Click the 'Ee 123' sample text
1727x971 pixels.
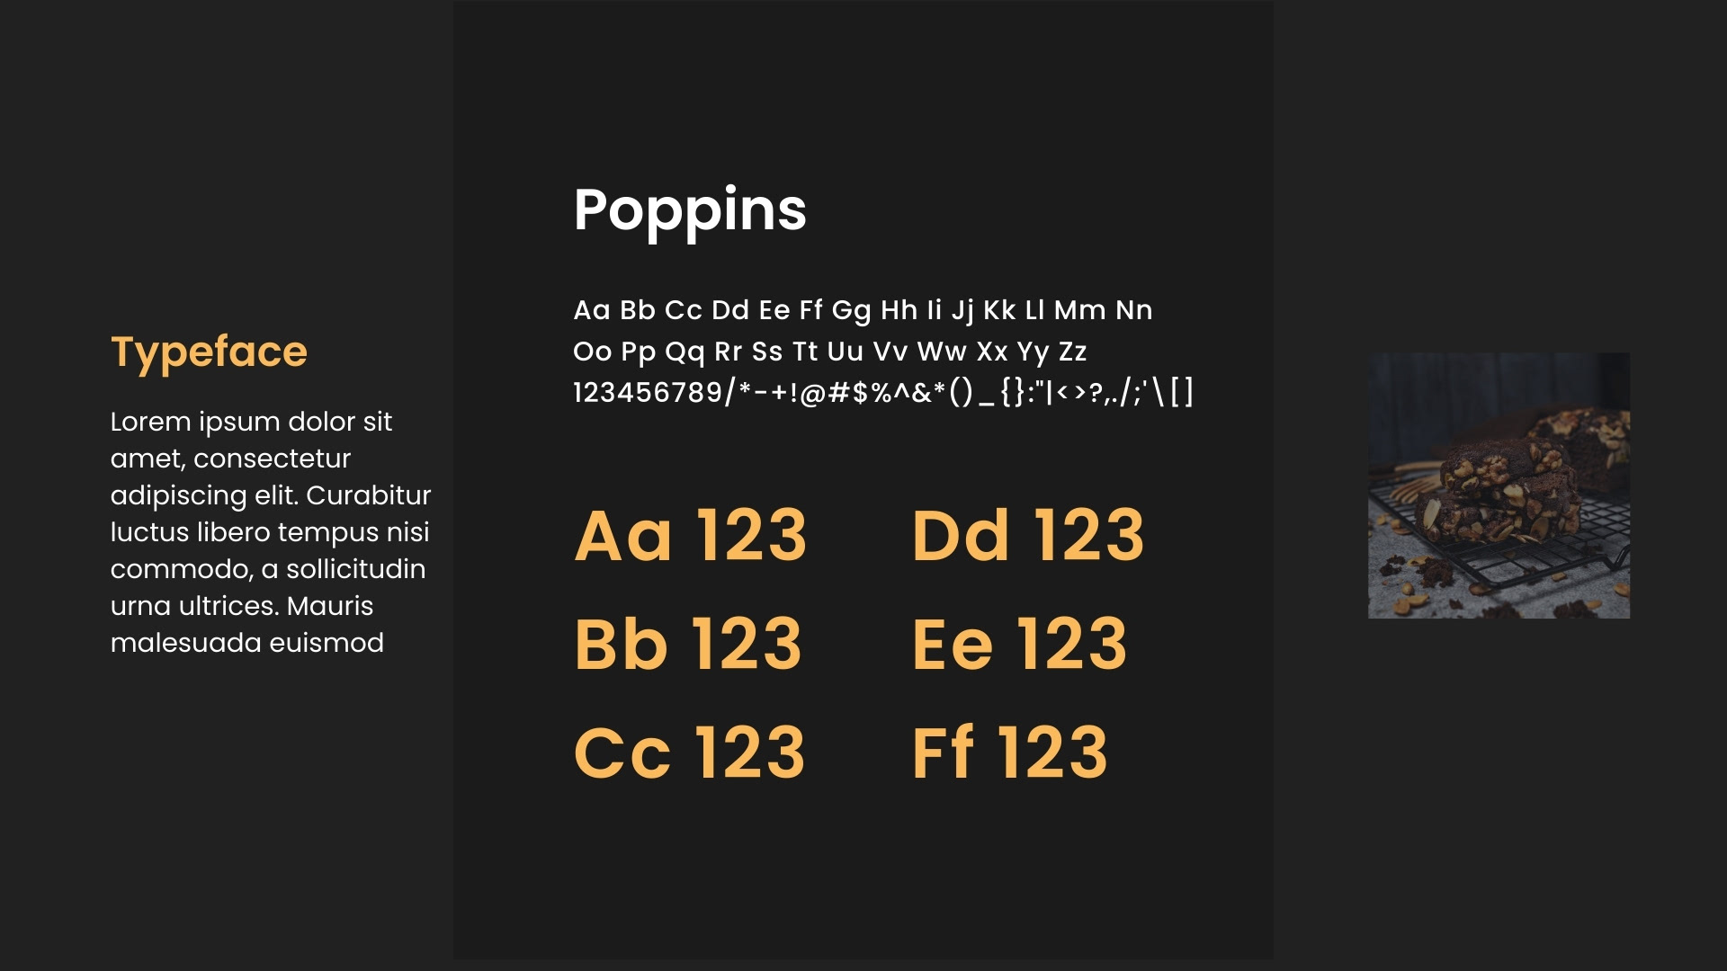pos(1019,644)
